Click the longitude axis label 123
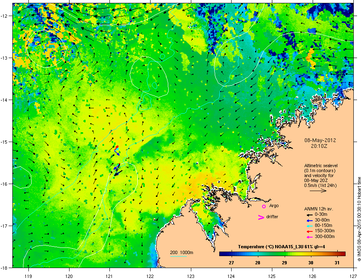The image size is (362, 280). pyautogui.click(x=191, y=276)
